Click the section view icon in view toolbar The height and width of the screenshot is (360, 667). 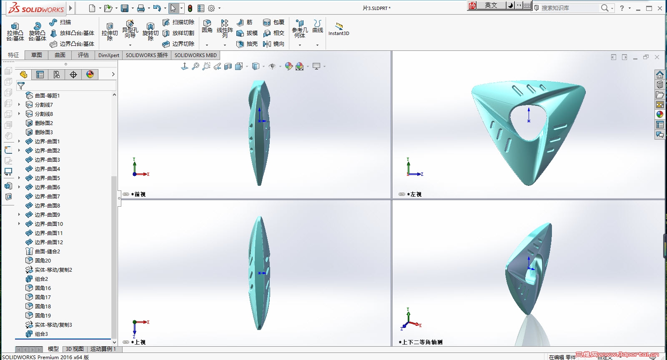[x=228, y=66]
